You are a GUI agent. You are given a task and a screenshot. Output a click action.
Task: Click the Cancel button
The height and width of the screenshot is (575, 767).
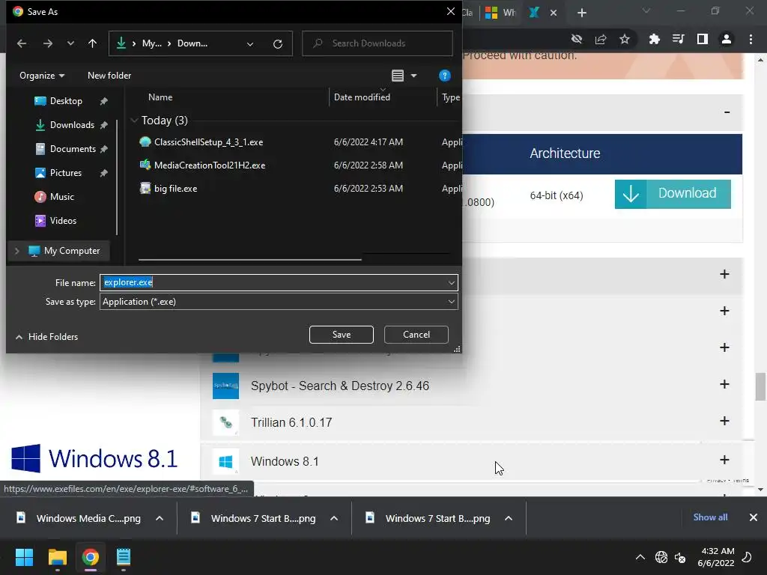point(416,335)
